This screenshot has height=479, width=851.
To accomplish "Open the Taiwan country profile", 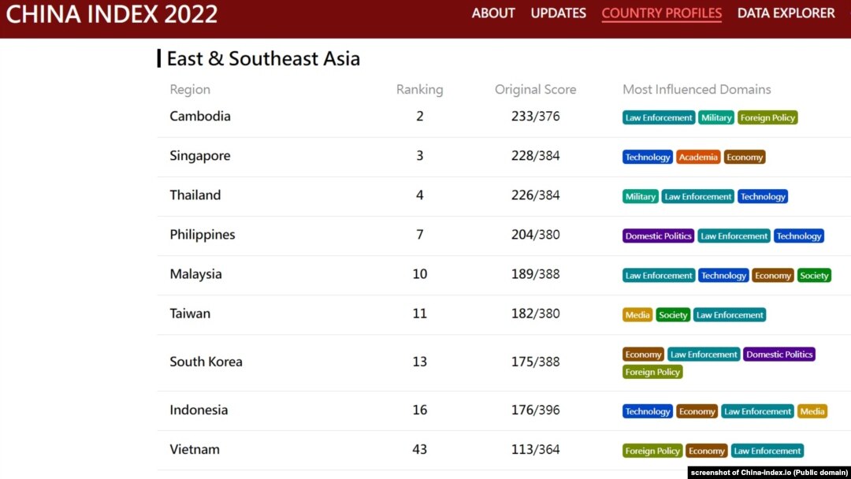I will [189, 314].
